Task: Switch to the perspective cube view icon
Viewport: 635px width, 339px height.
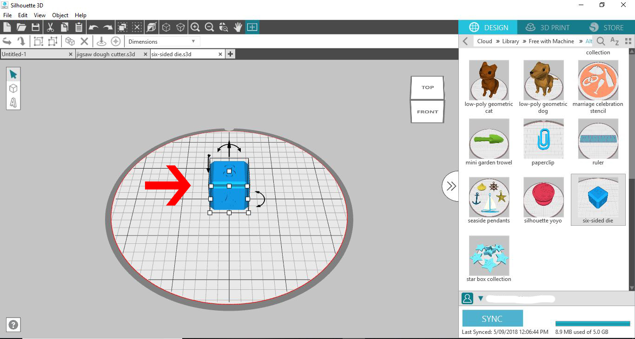Action: [166, 27]
